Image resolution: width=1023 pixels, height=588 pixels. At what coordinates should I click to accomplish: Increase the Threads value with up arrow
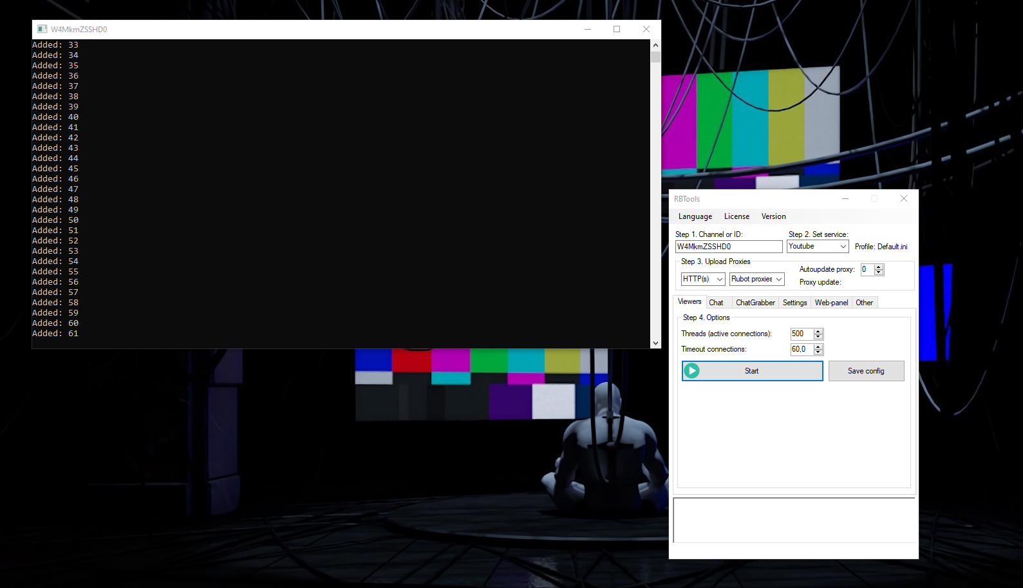[818, 331]
